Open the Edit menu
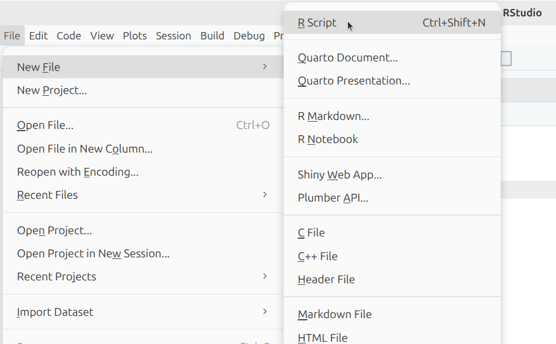 click(38, 35)
